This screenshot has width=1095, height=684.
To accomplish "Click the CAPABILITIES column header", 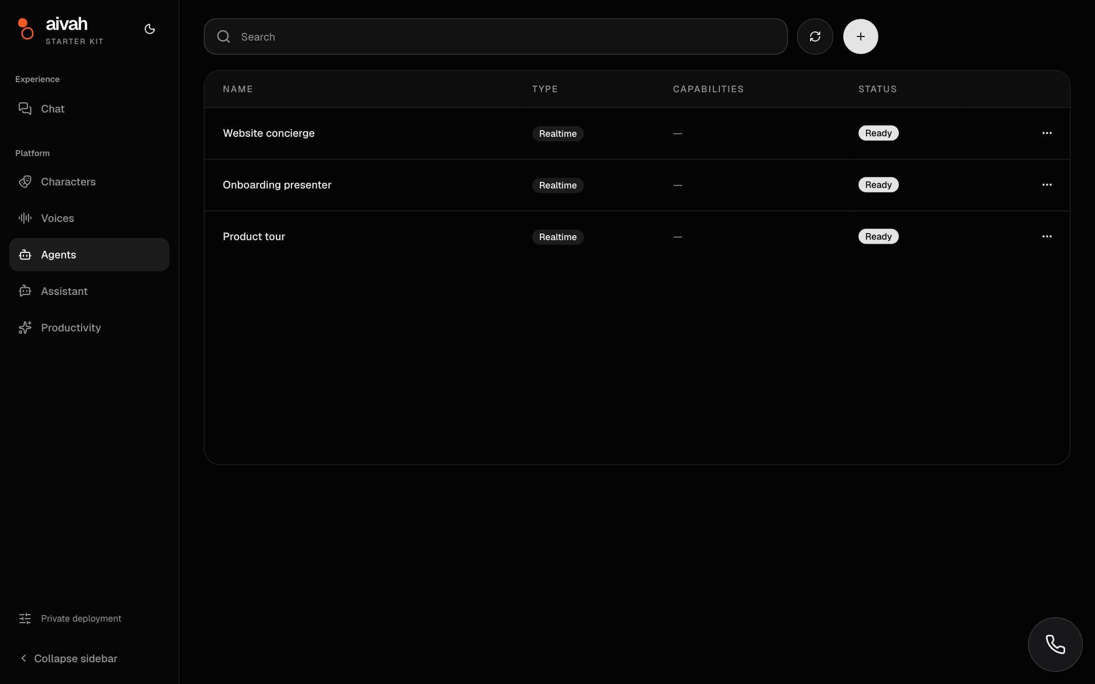I will (x=708, y=89).
